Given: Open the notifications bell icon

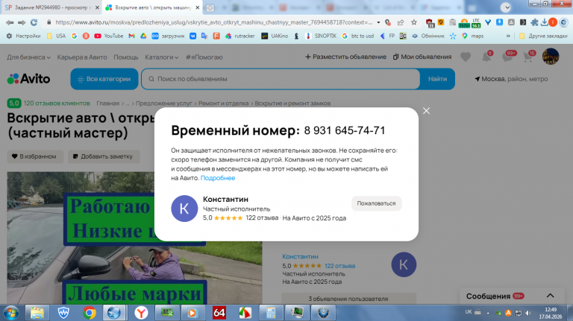Looking at the screenshot, I should pyautogui.click(x=486, y=57).
